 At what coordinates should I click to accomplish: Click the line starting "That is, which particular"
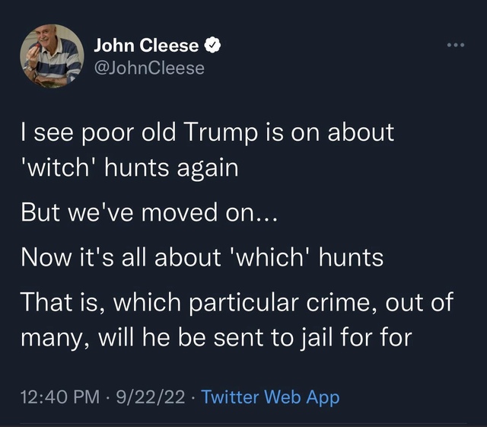[236, 301]
